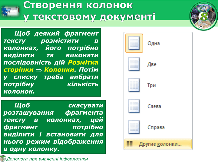Click the cube icon in the footer
This screenshot has height=163, width=218.
click(3, 158)
